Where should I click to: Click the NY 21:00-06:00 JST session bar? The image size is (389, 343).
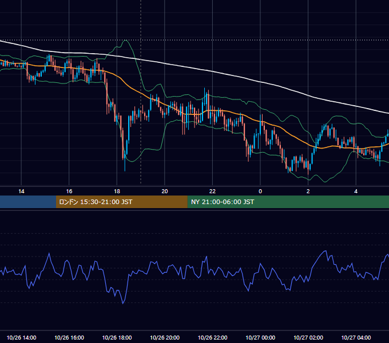[288, 202]
